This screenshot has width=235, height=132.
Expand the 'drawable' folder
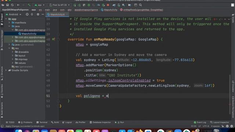point(12,52)
